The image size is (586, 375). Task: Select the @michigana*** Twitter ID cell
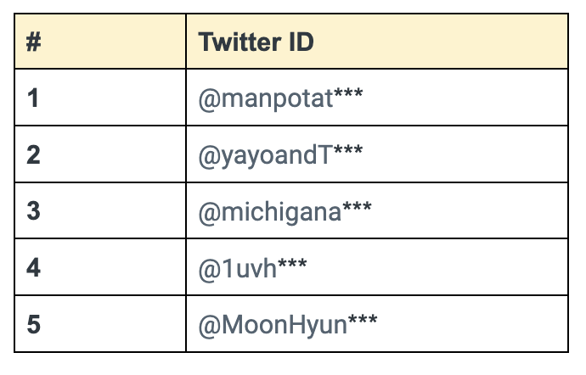click(x=377, y=210)
